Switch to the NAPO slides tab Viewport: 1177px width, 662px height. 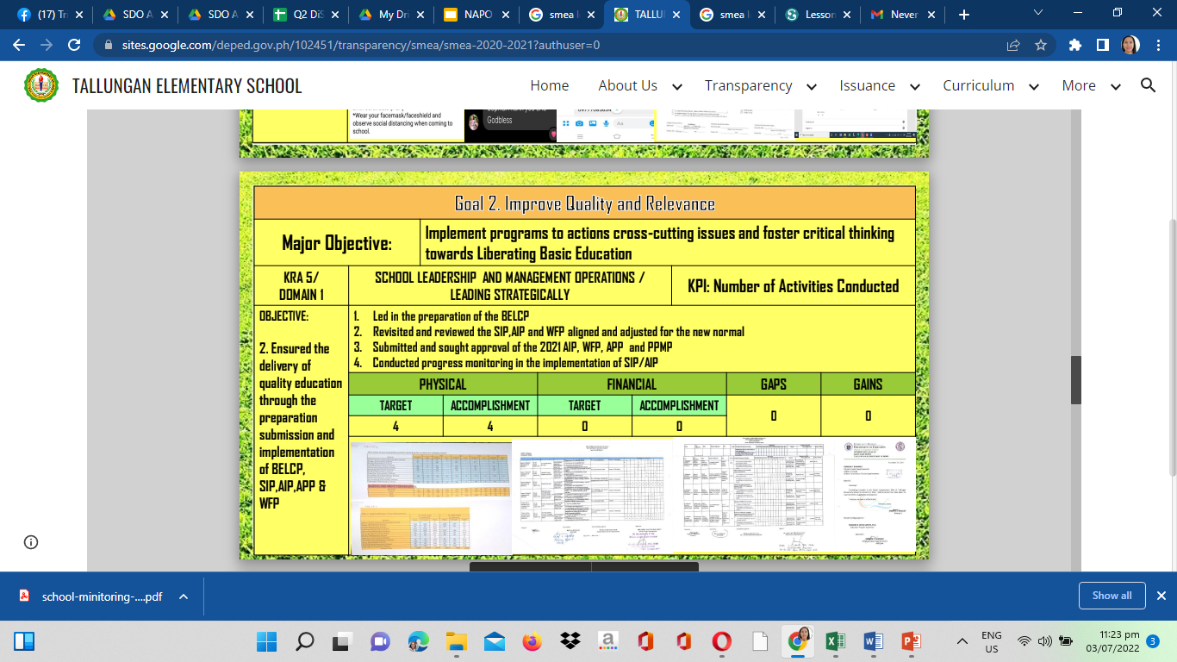475,15
